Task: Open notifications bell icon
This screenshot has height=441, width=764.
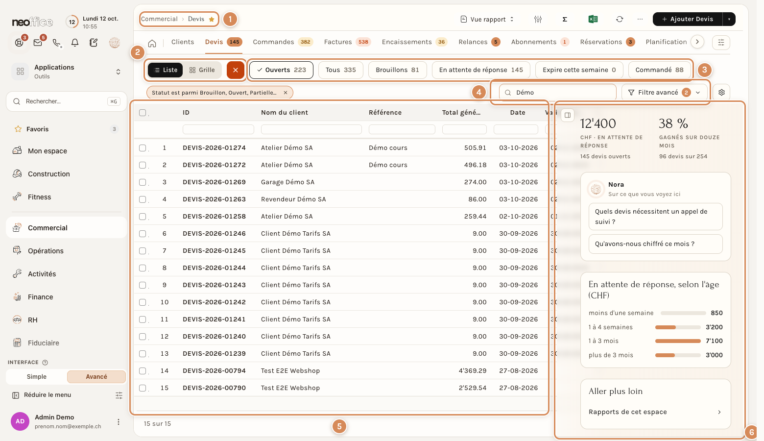Action: (x=75, y=43)
